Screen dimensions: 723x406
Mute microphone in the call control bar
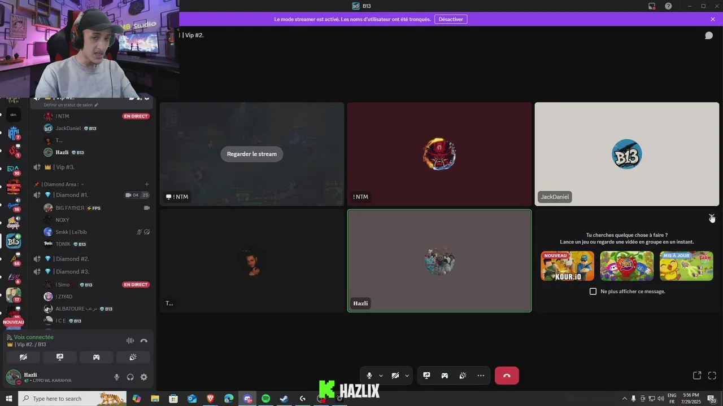coord(369,376)
